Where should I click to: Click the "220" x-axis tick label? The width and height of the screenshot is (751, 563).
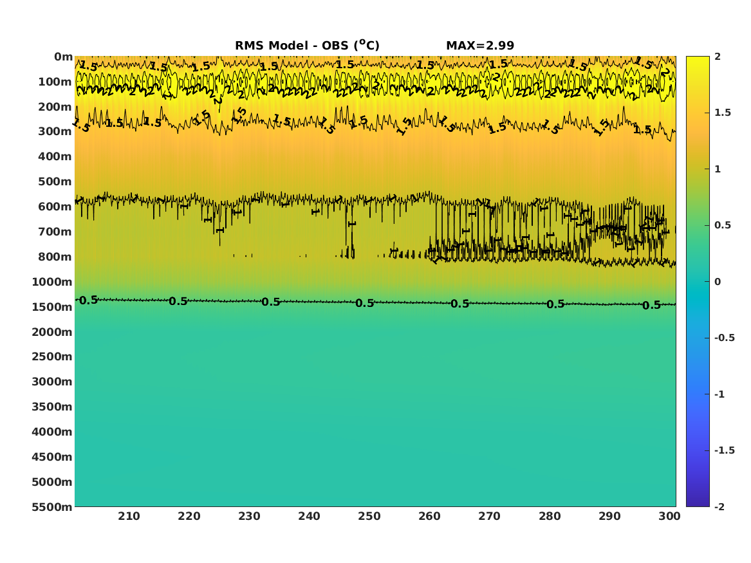click(x=189, y=517)
